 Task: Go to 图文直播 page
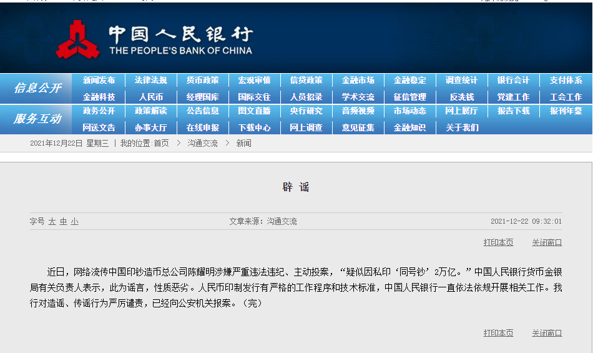tap(254, 111)
